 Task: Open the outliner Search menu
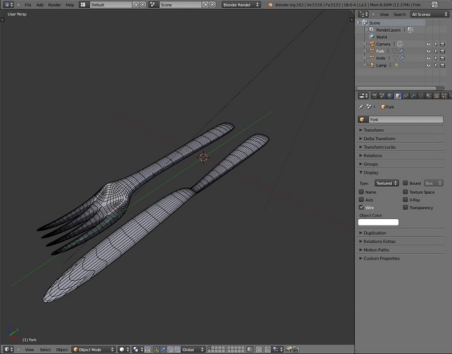point(400,14)
